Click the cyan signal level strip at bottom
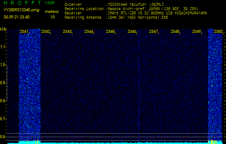Image resolution: width=226 pixels, height=144 pixels. coord(113,143)
